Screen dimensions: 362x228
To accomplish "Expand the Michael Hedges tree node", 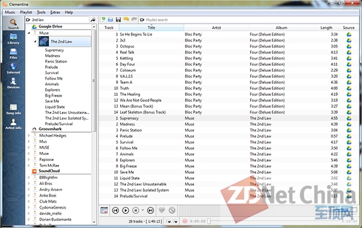I will [29, 136].
